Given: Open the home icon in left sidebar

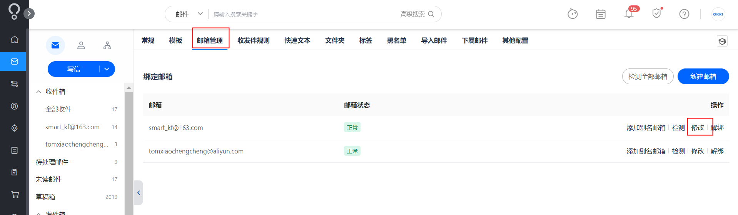Looking at the screenshot, I should 14,39.
